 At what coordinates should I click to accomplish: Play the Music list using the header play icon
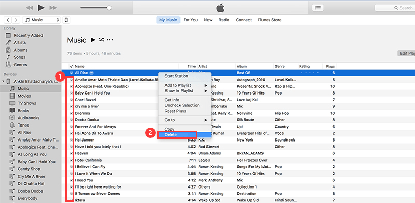[x=93, y=40]
